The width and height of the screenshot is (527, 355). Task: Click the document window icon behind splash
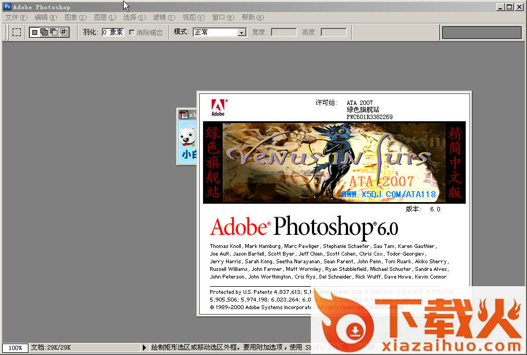(x=184, y=115)
